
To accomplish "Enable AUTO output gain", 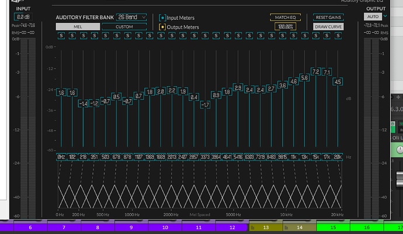I will pyautogui.click(x=373, y=17).
